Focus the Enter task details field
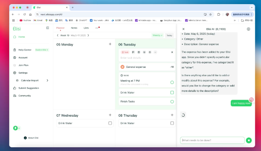 [146, 58]
